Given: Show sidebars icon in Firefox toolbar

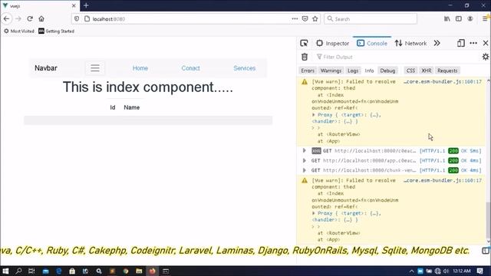Looking at the screenshot, I should click(459, 18).
